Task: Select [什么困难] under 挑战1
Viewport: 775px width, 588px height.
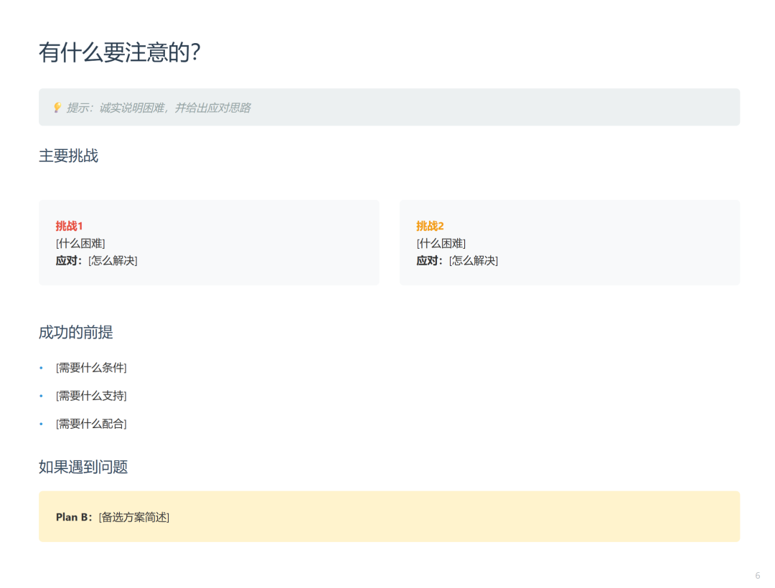Action: click(80, 243)
